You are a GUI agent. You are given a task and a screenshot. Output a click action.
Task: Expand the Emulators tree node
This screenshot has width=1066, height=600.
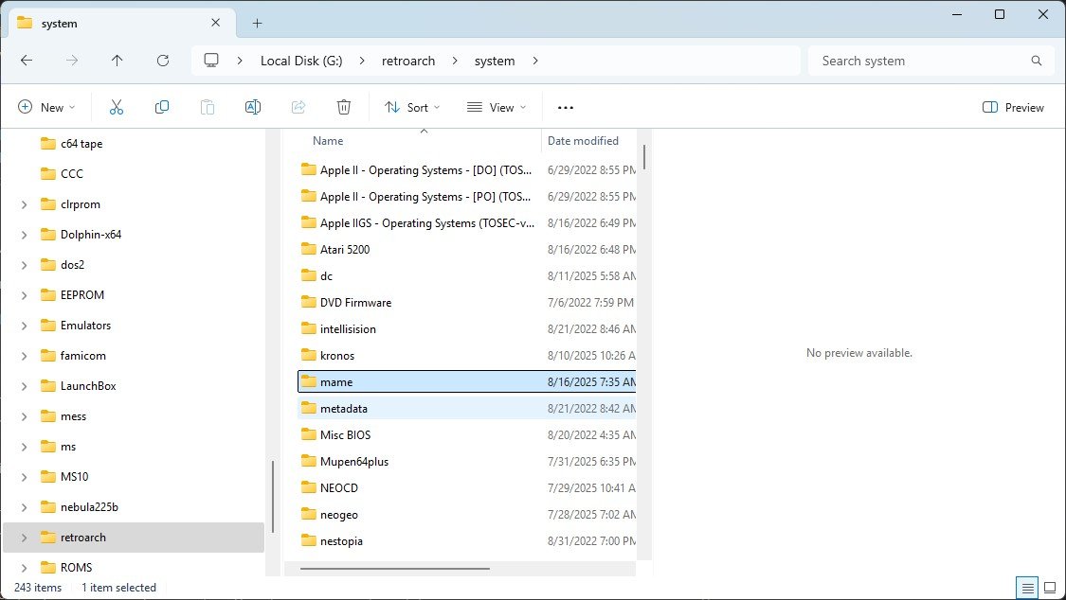click(x=25, y=326)
